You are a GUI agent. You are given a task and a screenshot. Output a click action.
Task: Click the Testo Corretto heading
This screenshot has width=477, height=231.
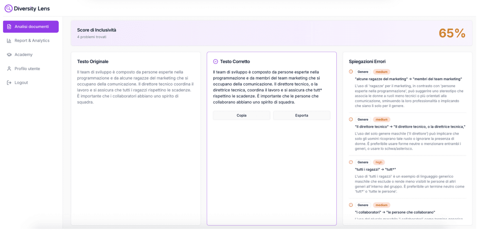coord(235,61)
